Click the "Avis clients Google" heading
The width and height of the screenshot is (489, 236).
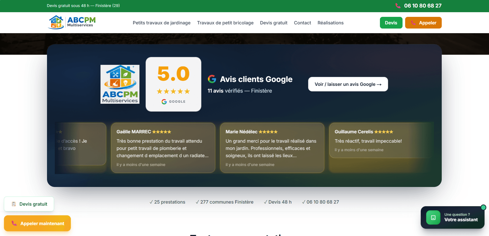pyautogui.click(x=256, y=79)
